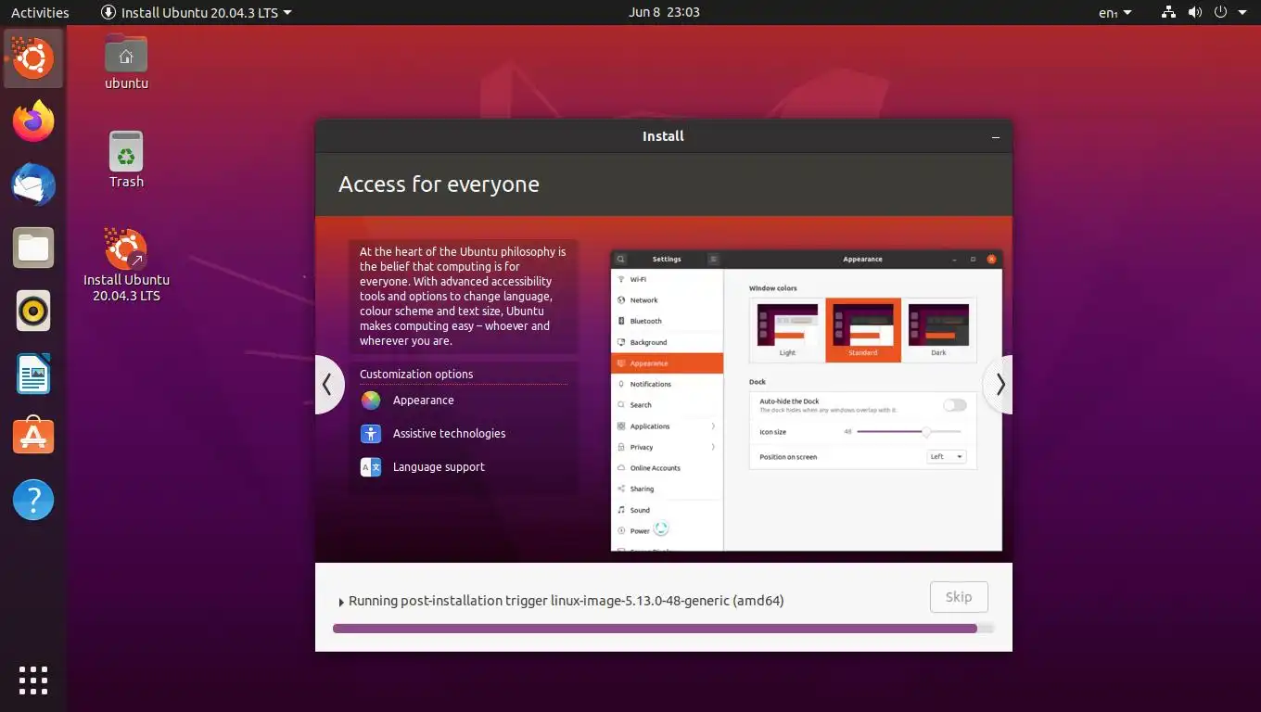Open the system menu arrow in top bar

(1243, 12)
